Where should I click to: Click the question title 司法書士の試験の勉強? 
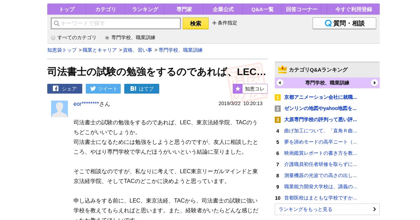coord(156,72)
